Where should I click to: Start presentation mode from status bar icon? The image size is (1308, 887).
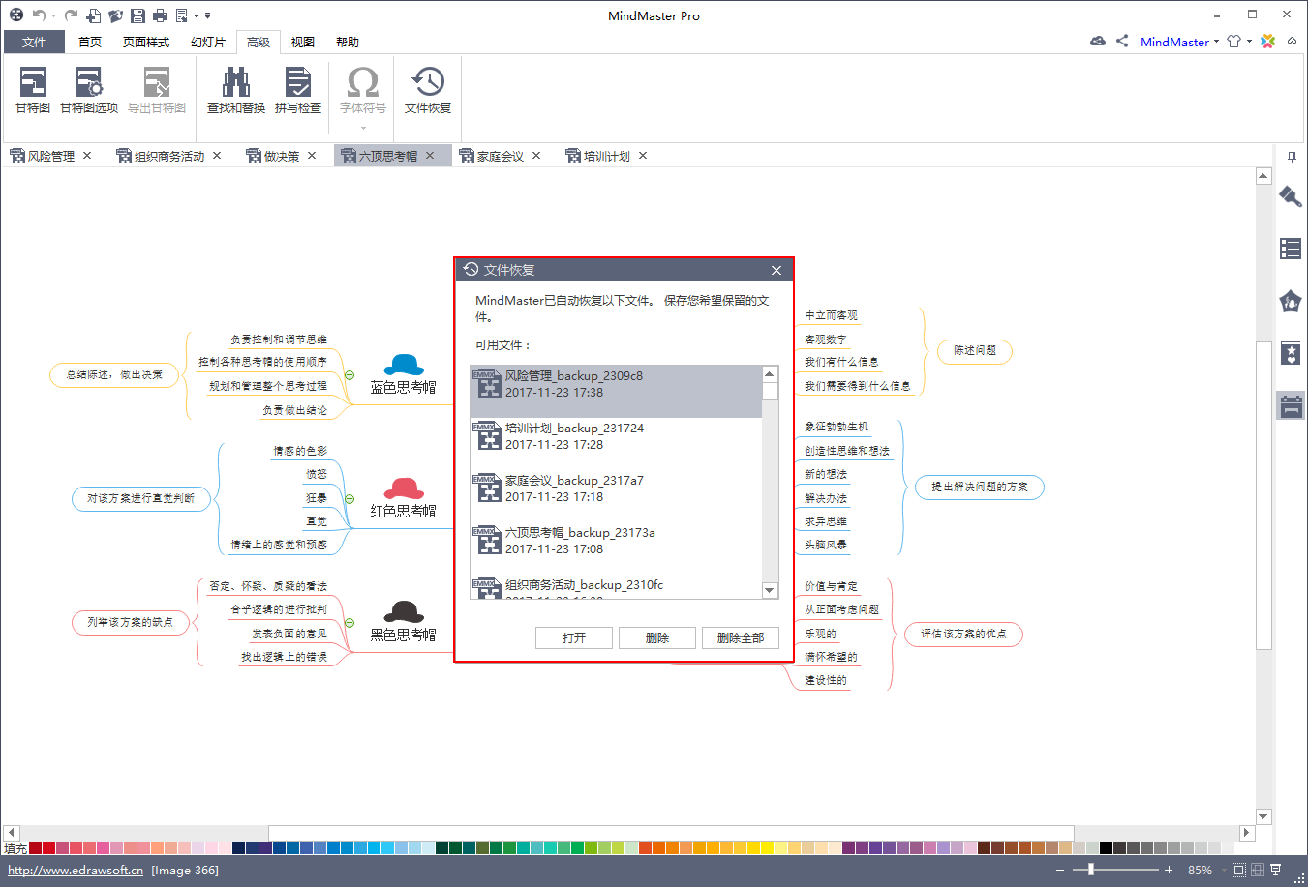[x=1276, y=870]
